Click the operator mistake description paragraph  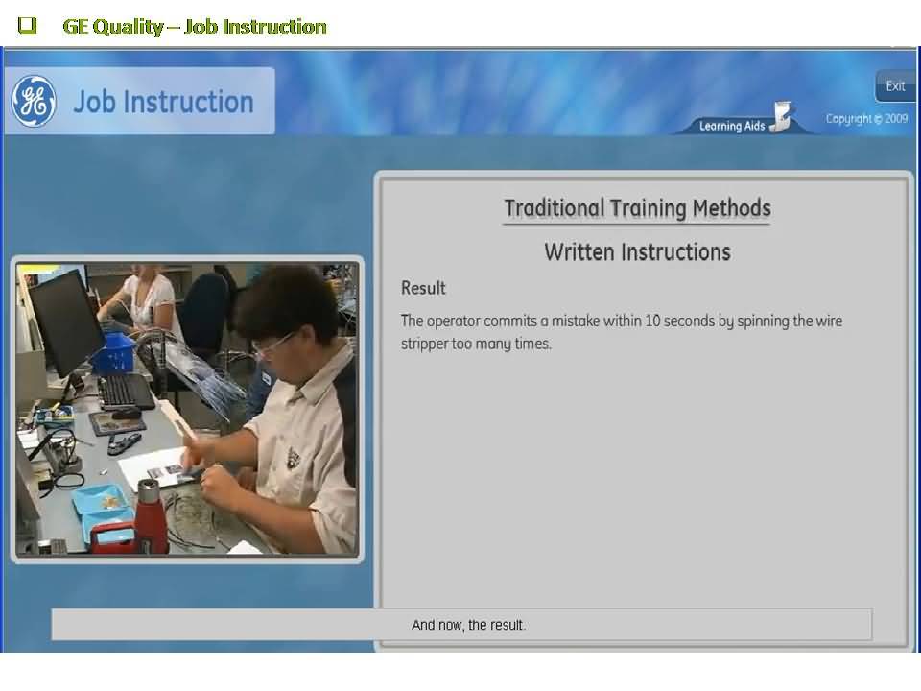click(621, 331)
